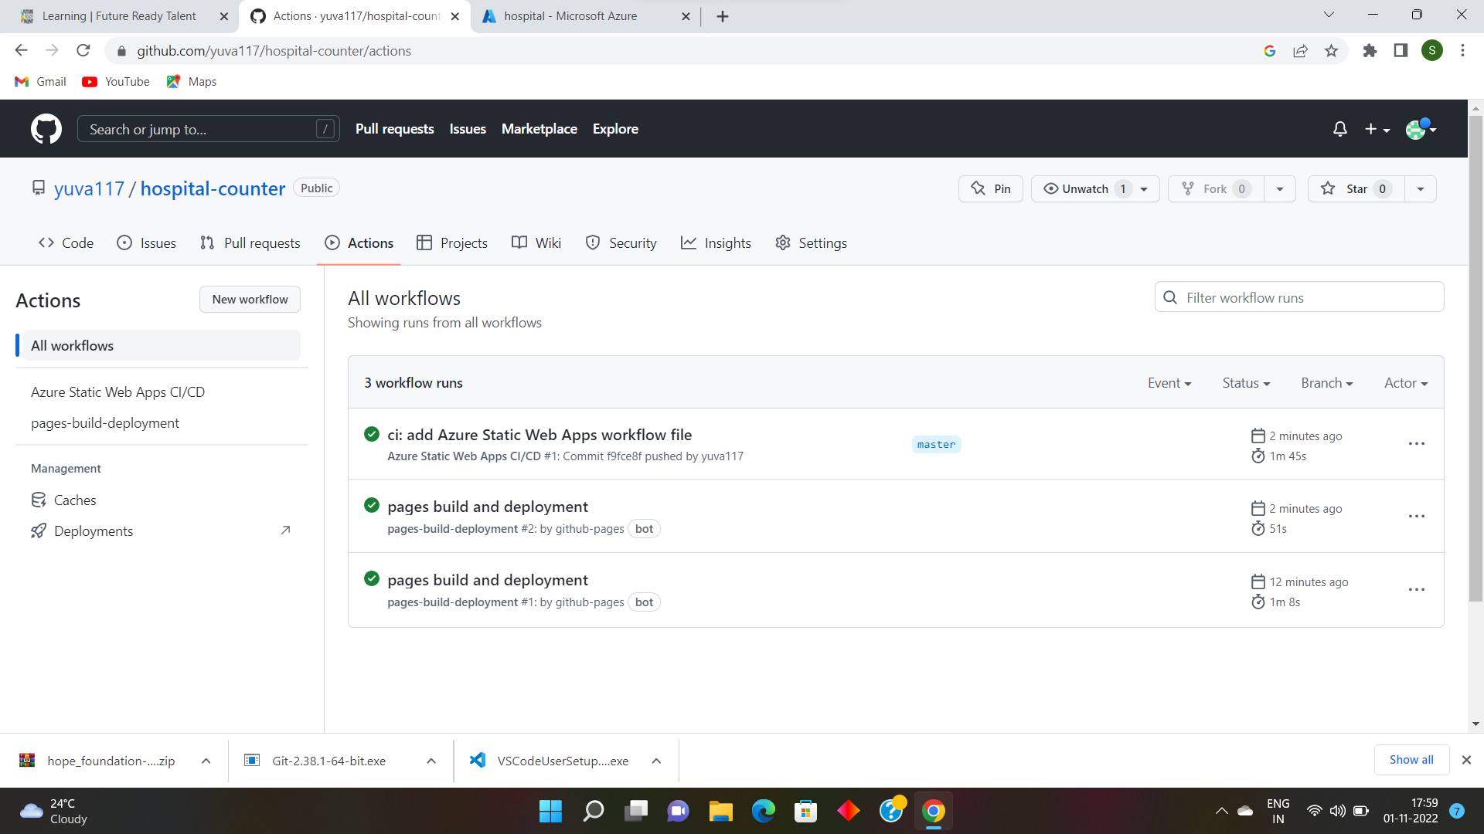The height and width of the screenshot is (834, 1484).
Task: Open the Event filter dropdown
Action: coord(1169,382)
